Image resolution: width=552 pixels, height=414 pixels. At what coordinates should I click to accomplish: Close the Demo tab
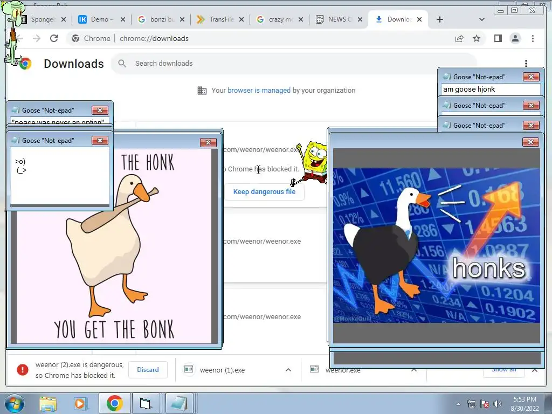(x=123, y=19)
